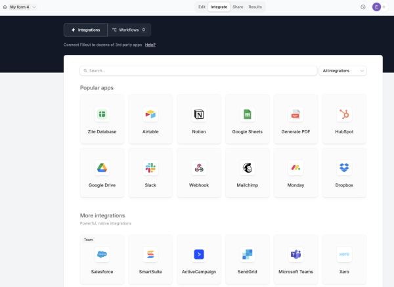Click the More integrations heading
This screenshot has width=394, height=287.
click(102, 215)
